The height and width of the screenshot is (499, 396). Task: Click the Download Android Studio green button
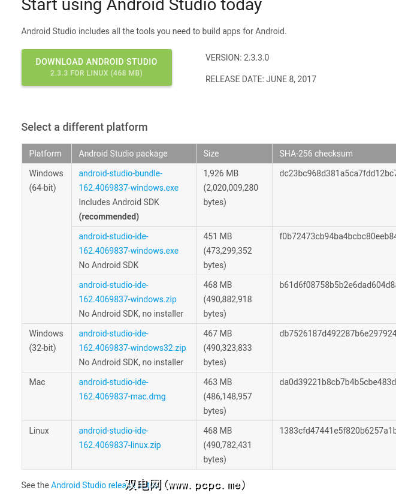pyautogui.click(x=96, y=67)
